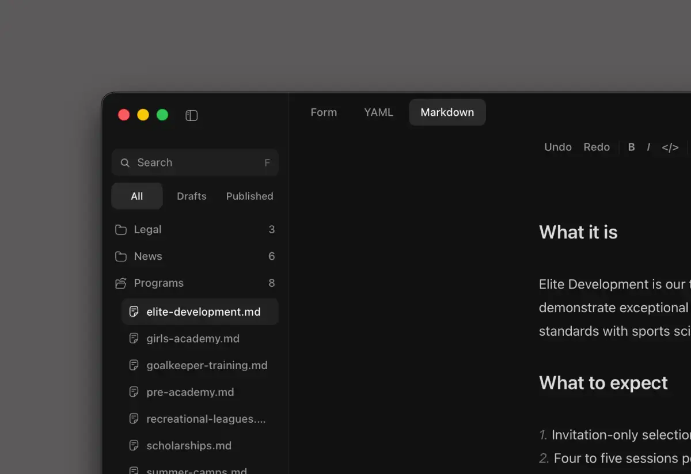Click the Legal folder count 3

point(272,230)
